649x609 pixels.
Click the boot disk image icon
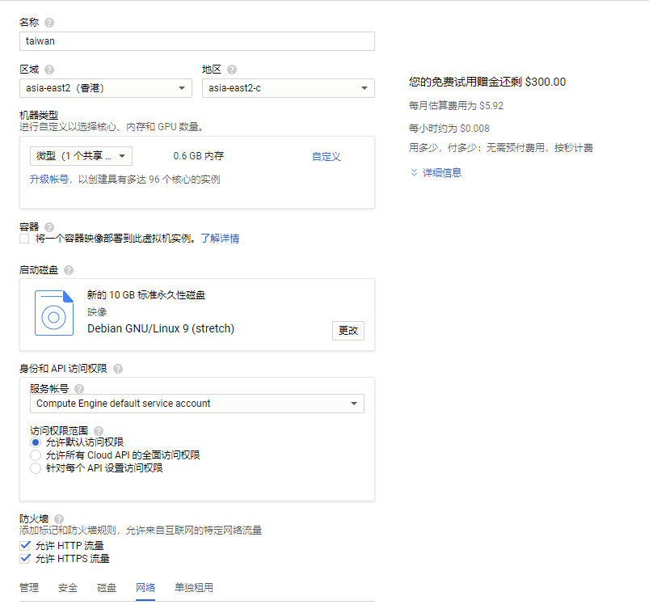(x=54, y=313)
